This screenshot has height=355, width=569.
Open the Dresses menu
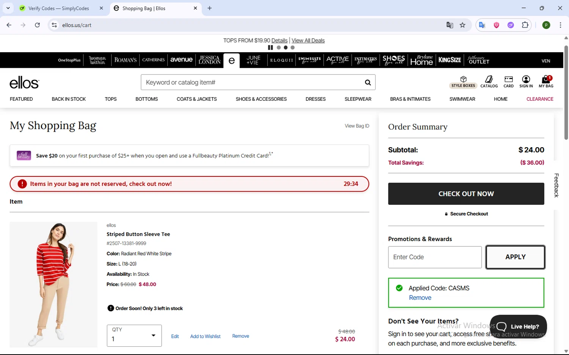tap(316, 99)
